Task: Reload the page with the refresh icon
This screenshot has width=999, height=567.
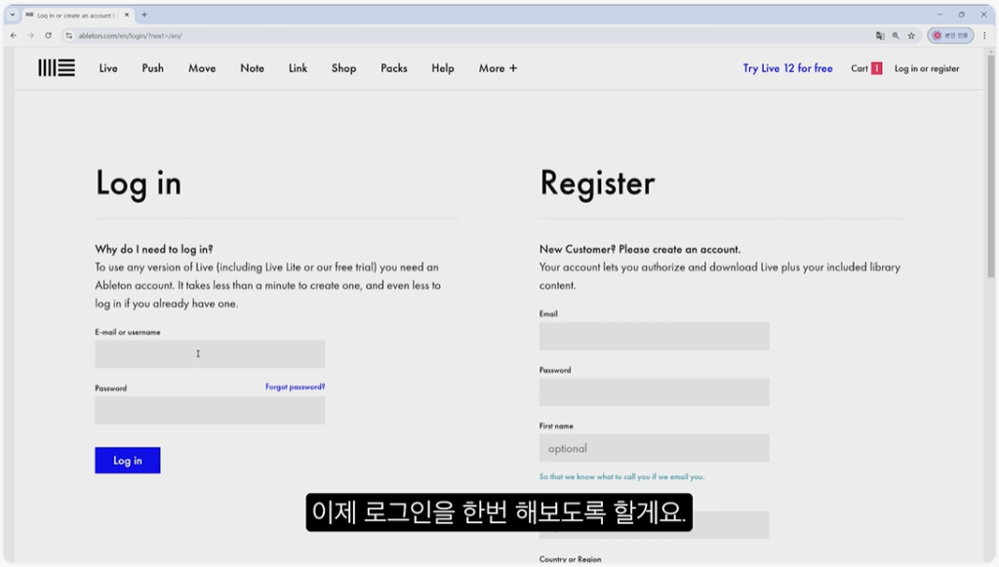Action: pos(48,35)
